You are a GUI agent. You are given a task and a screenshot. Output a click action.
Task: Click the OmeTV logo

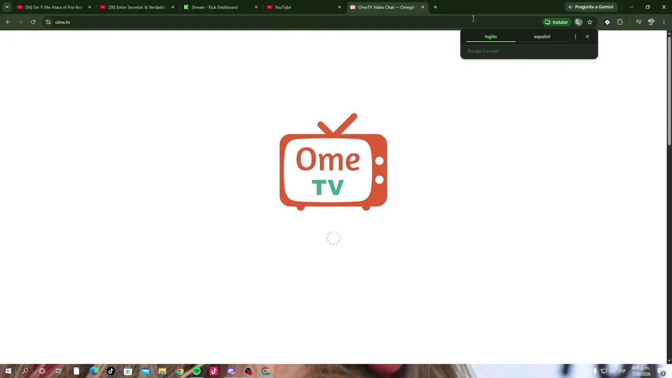coord(333,162)
